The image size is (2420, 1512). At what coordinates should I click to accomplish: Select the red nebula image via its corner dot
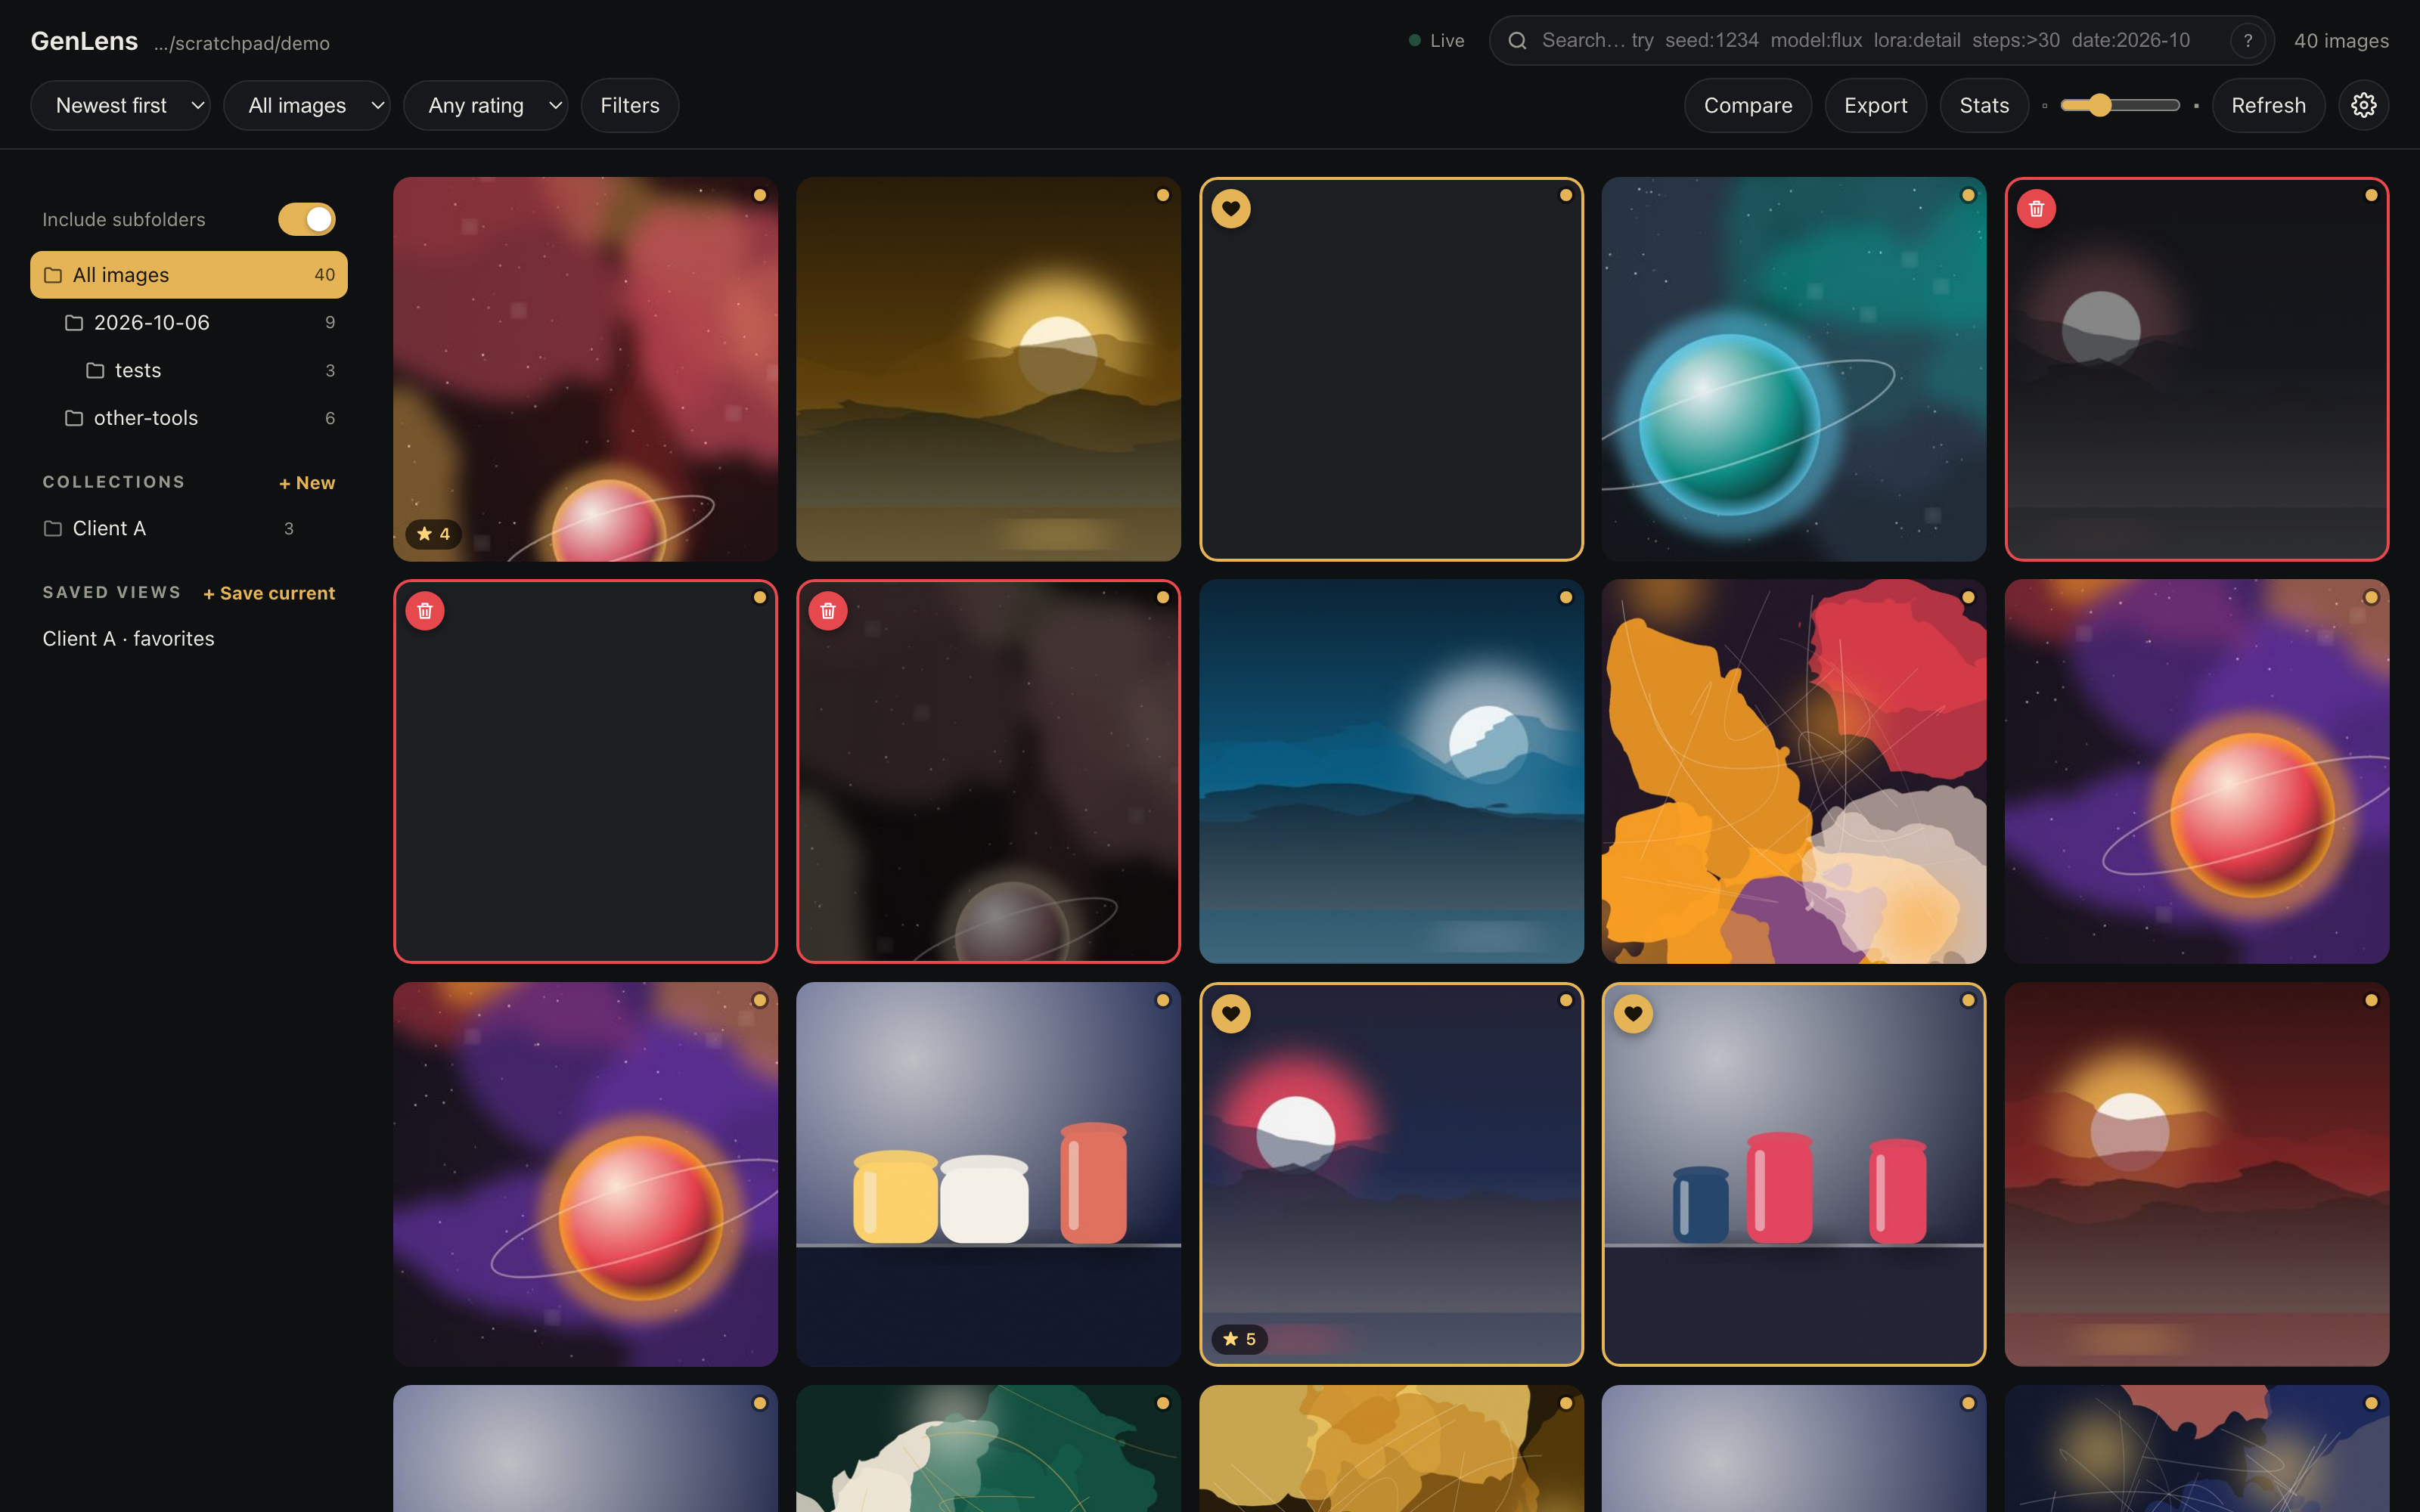(x=760, y=195)
